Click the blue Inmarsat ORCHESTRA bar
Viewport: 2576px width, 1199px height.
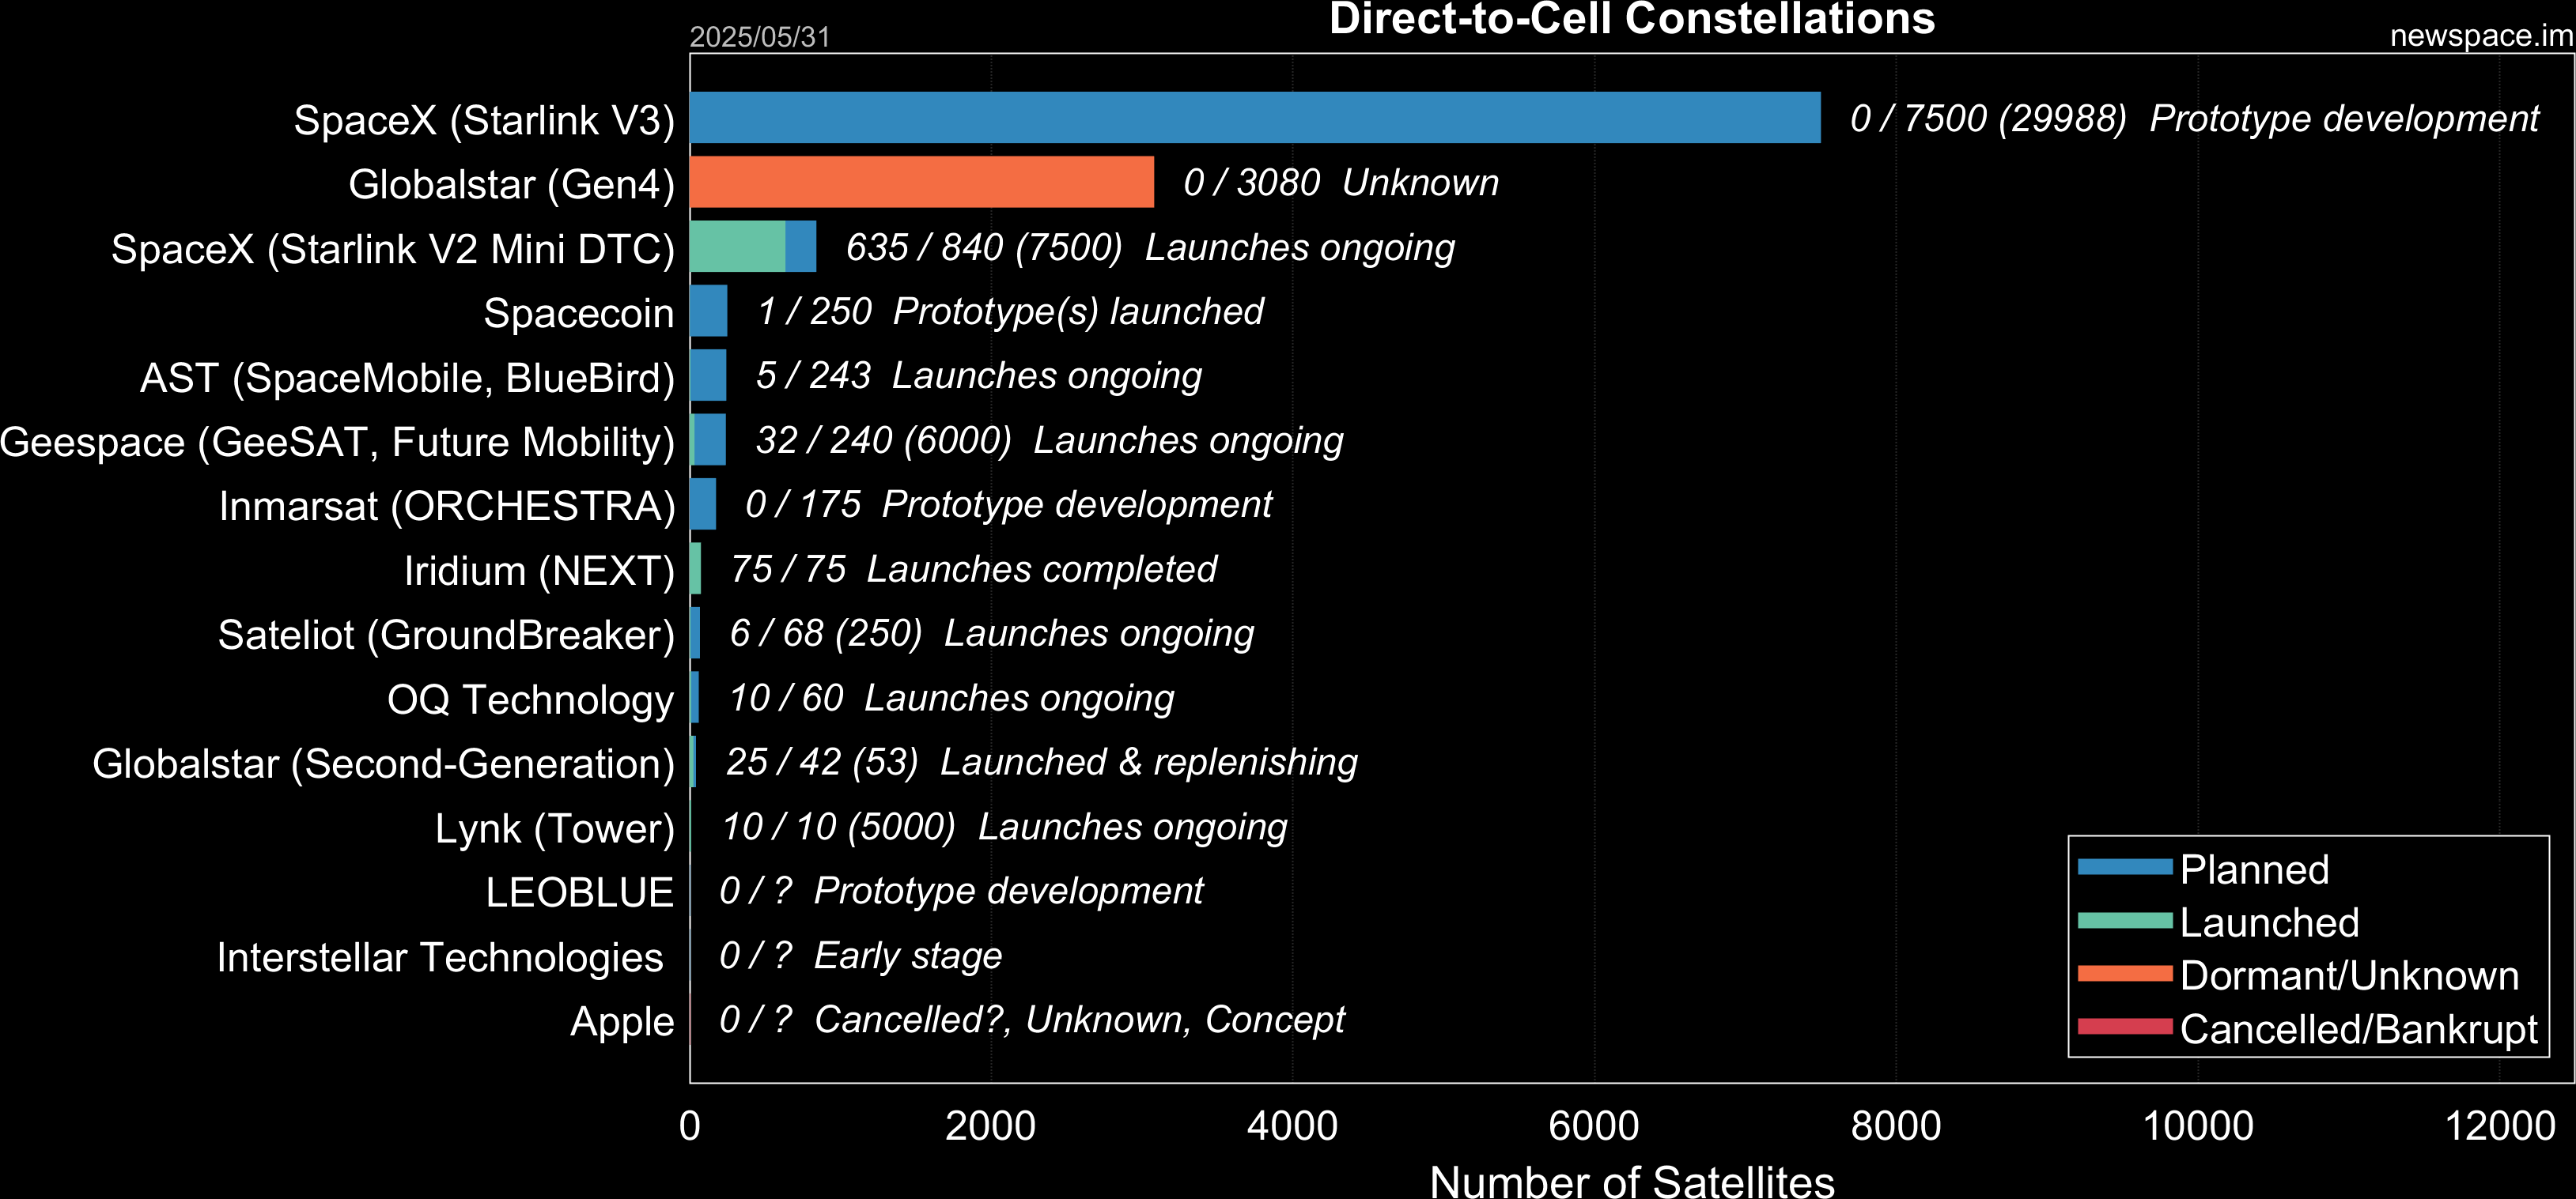click(703, 503)
